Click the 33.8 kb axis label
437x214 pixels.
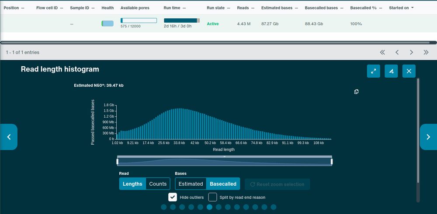(x=179, y=143)
